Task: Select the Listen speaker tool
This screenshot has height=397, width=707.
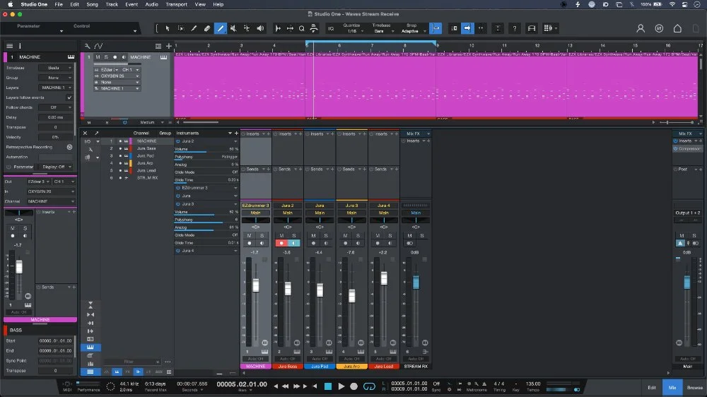Action: click(x=260, y=28)
